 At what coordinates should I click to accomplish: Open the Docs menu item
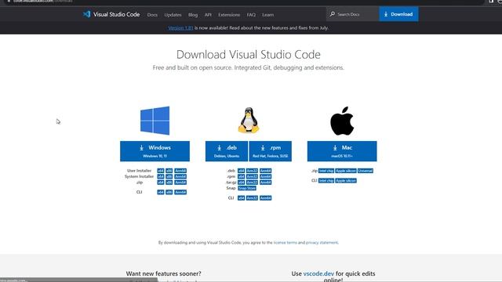[x=152, y=15]
